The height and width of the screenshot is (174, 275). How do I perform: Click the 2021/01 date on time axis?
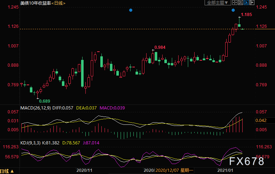point(225,170)
